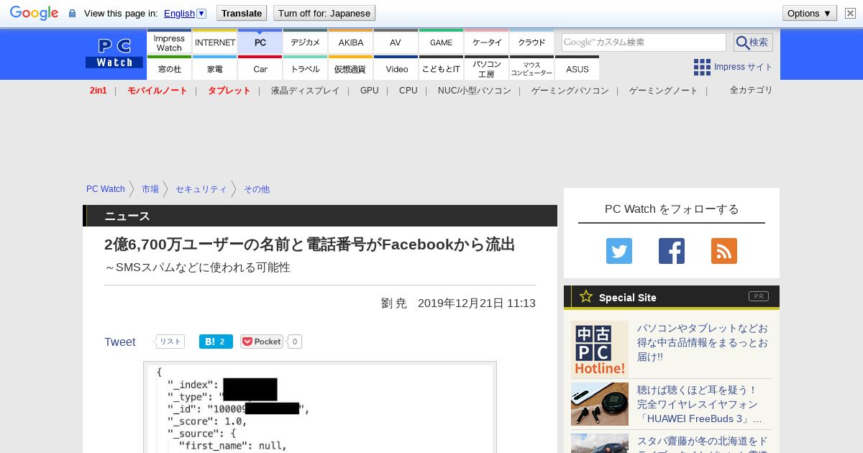Open the Car nav tab

pyautogui.click(x=260, y=68)
